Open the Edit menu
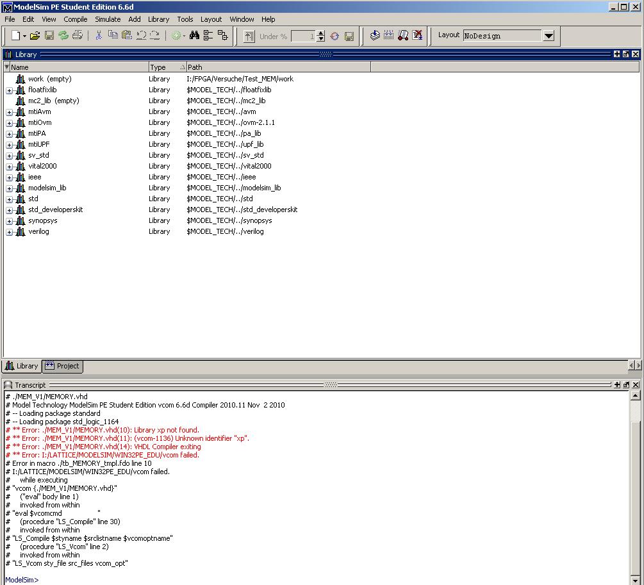 coord(28,19)
